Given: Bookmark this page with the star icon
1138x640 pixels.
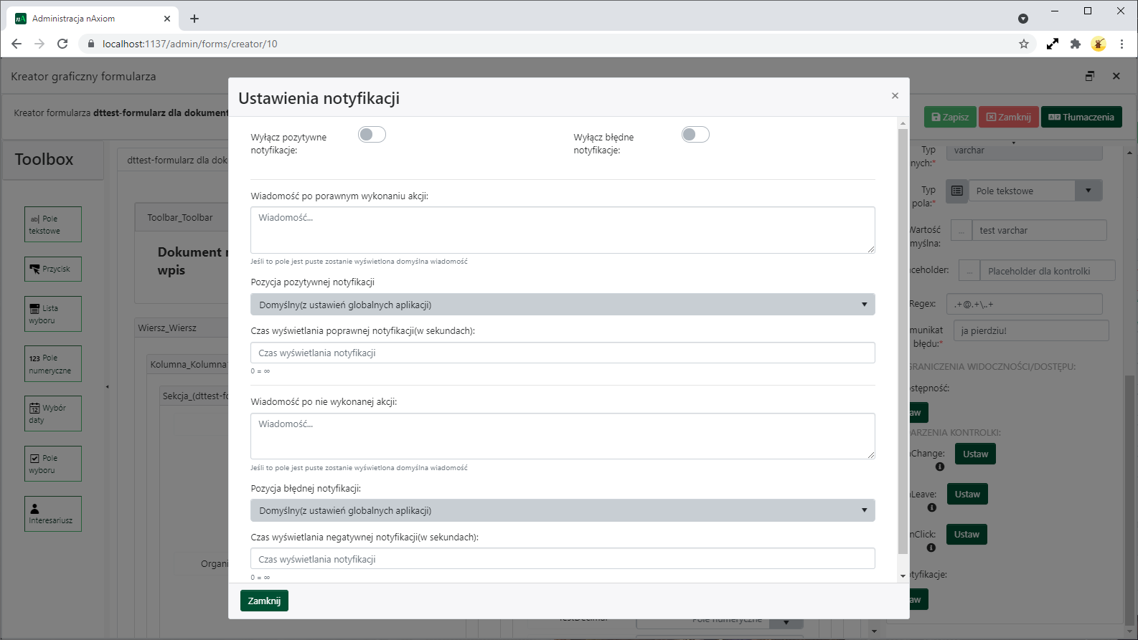Looking at the screenshot, I should coord(1024,44).
